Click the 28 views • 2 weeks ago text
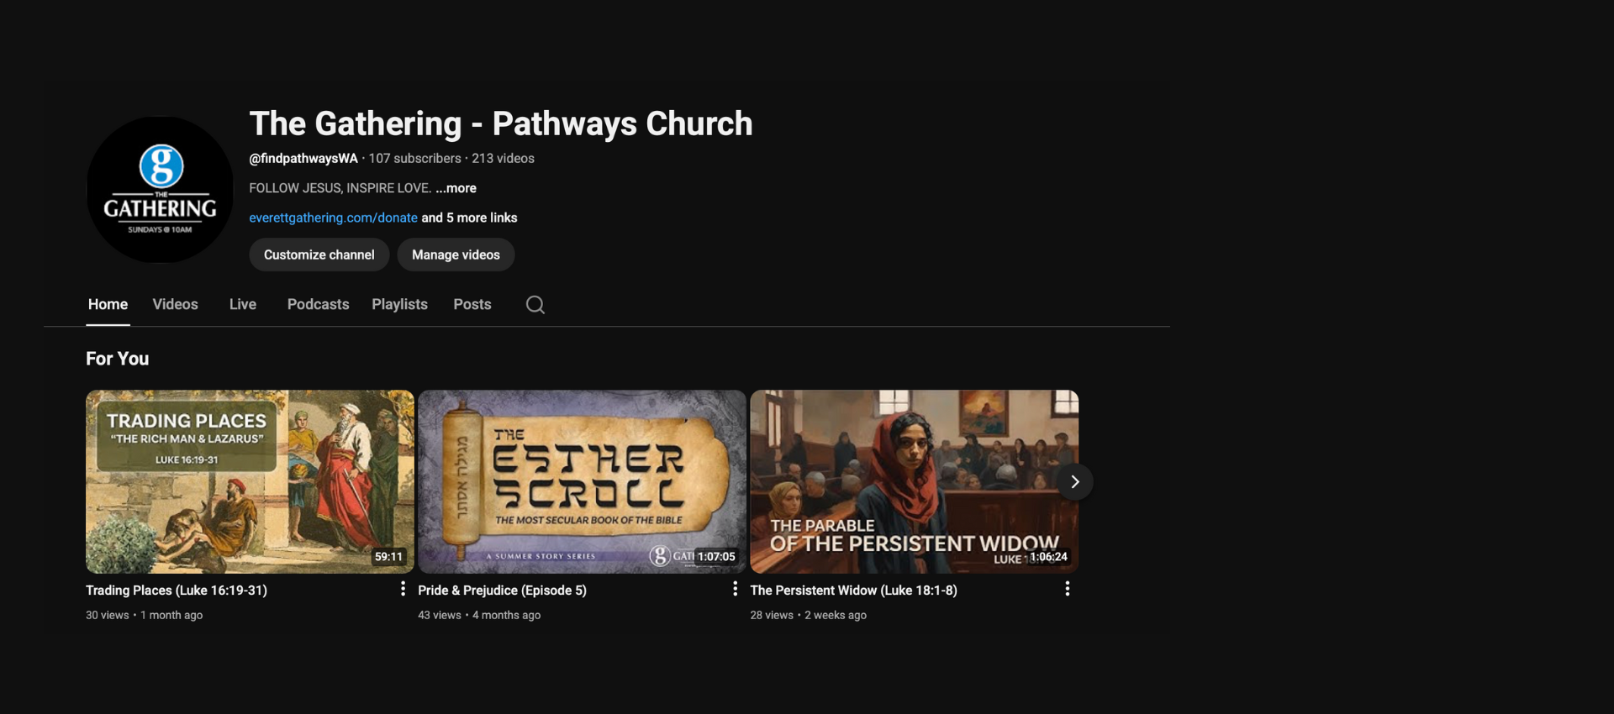This screenshot has height=714, width=1614. coord(808,615)
